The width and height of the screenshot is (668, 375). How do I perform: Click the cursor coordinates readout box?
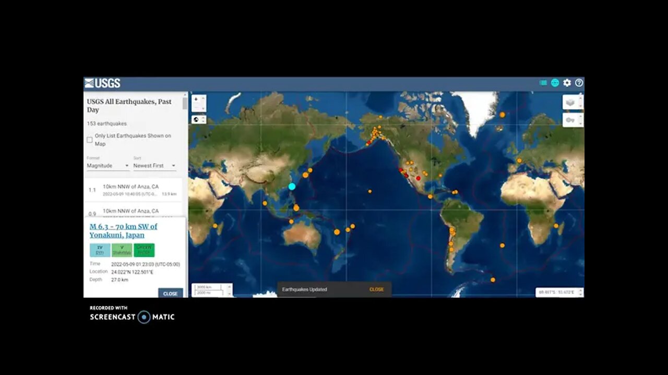pyautogui.click(x=557, y=293)
